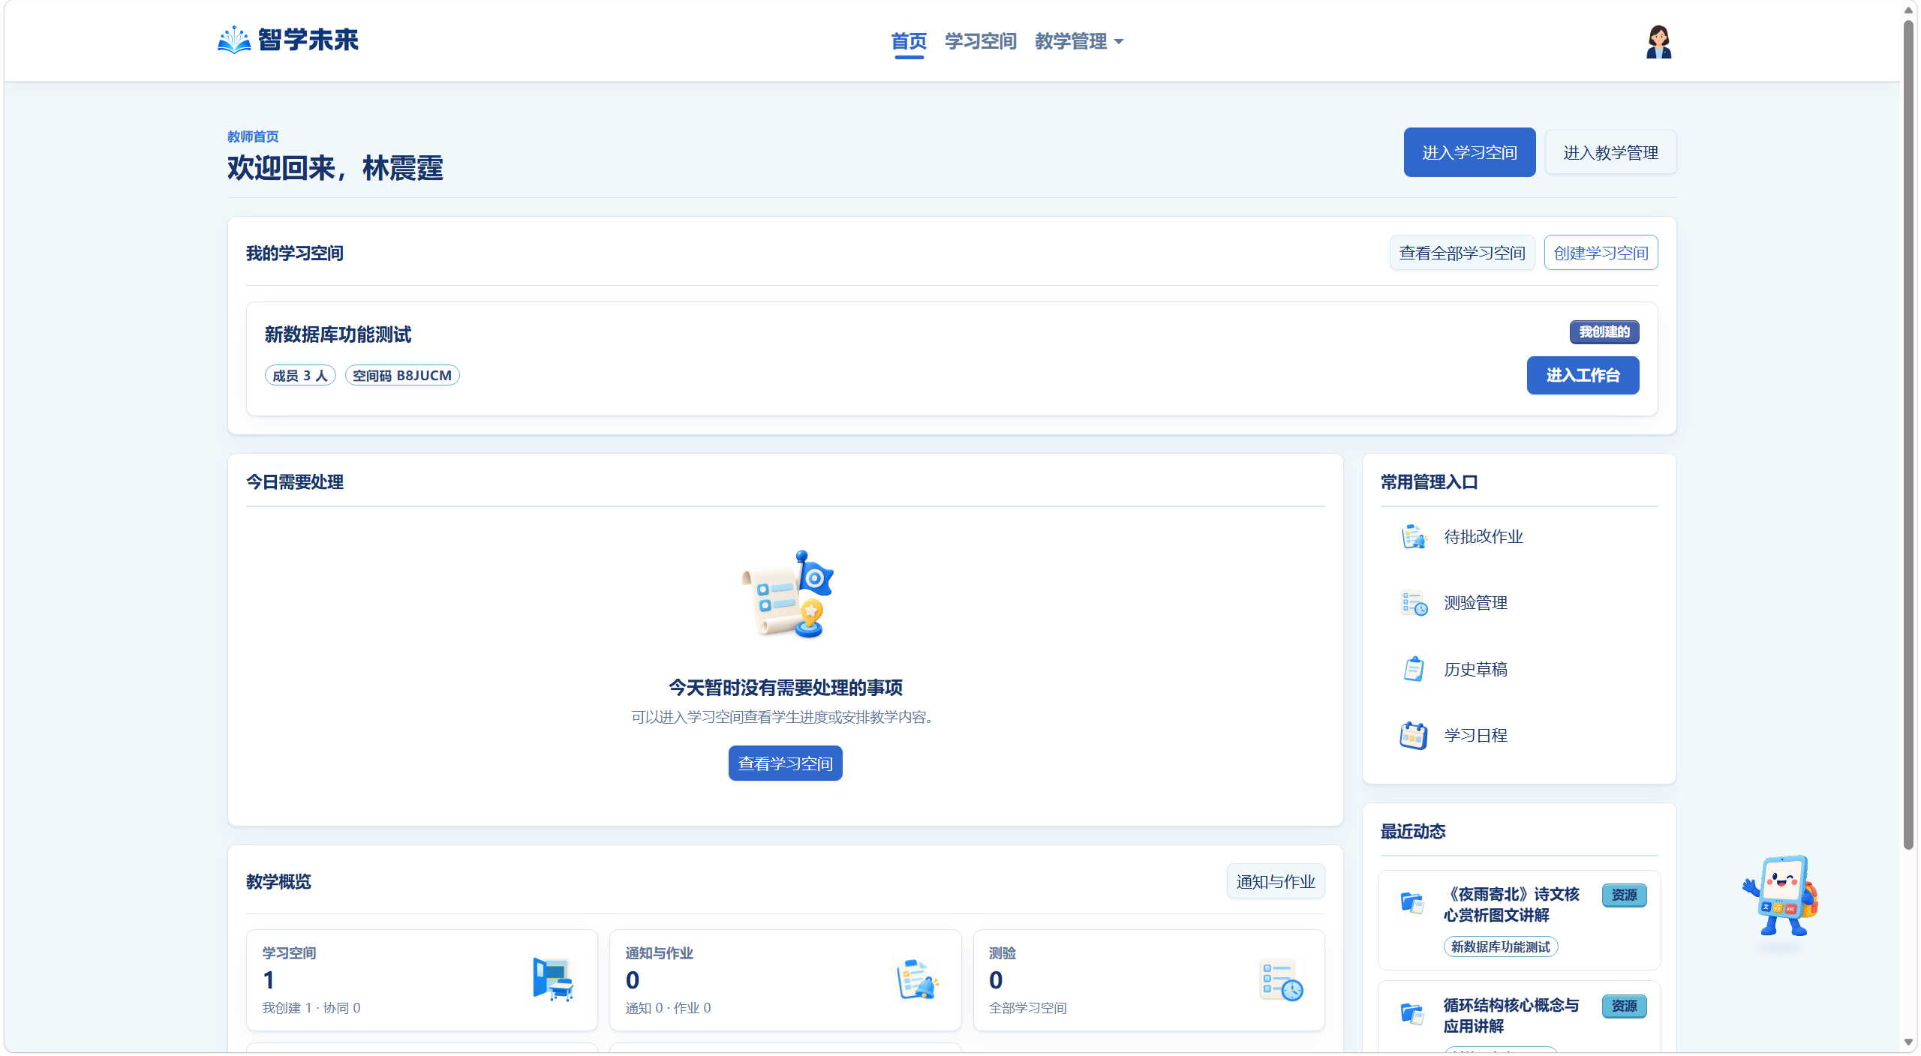Click the vertical page scrollbar

point(1908,435)
